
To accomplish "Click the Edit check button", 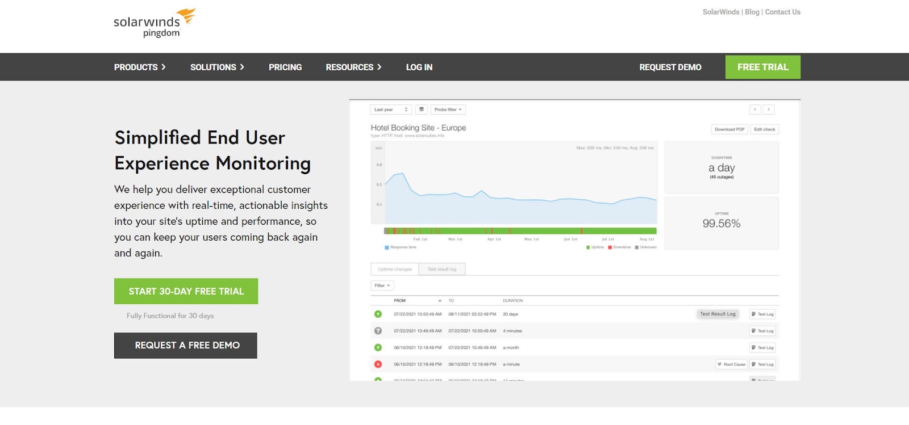I will (x=765, y=129).
